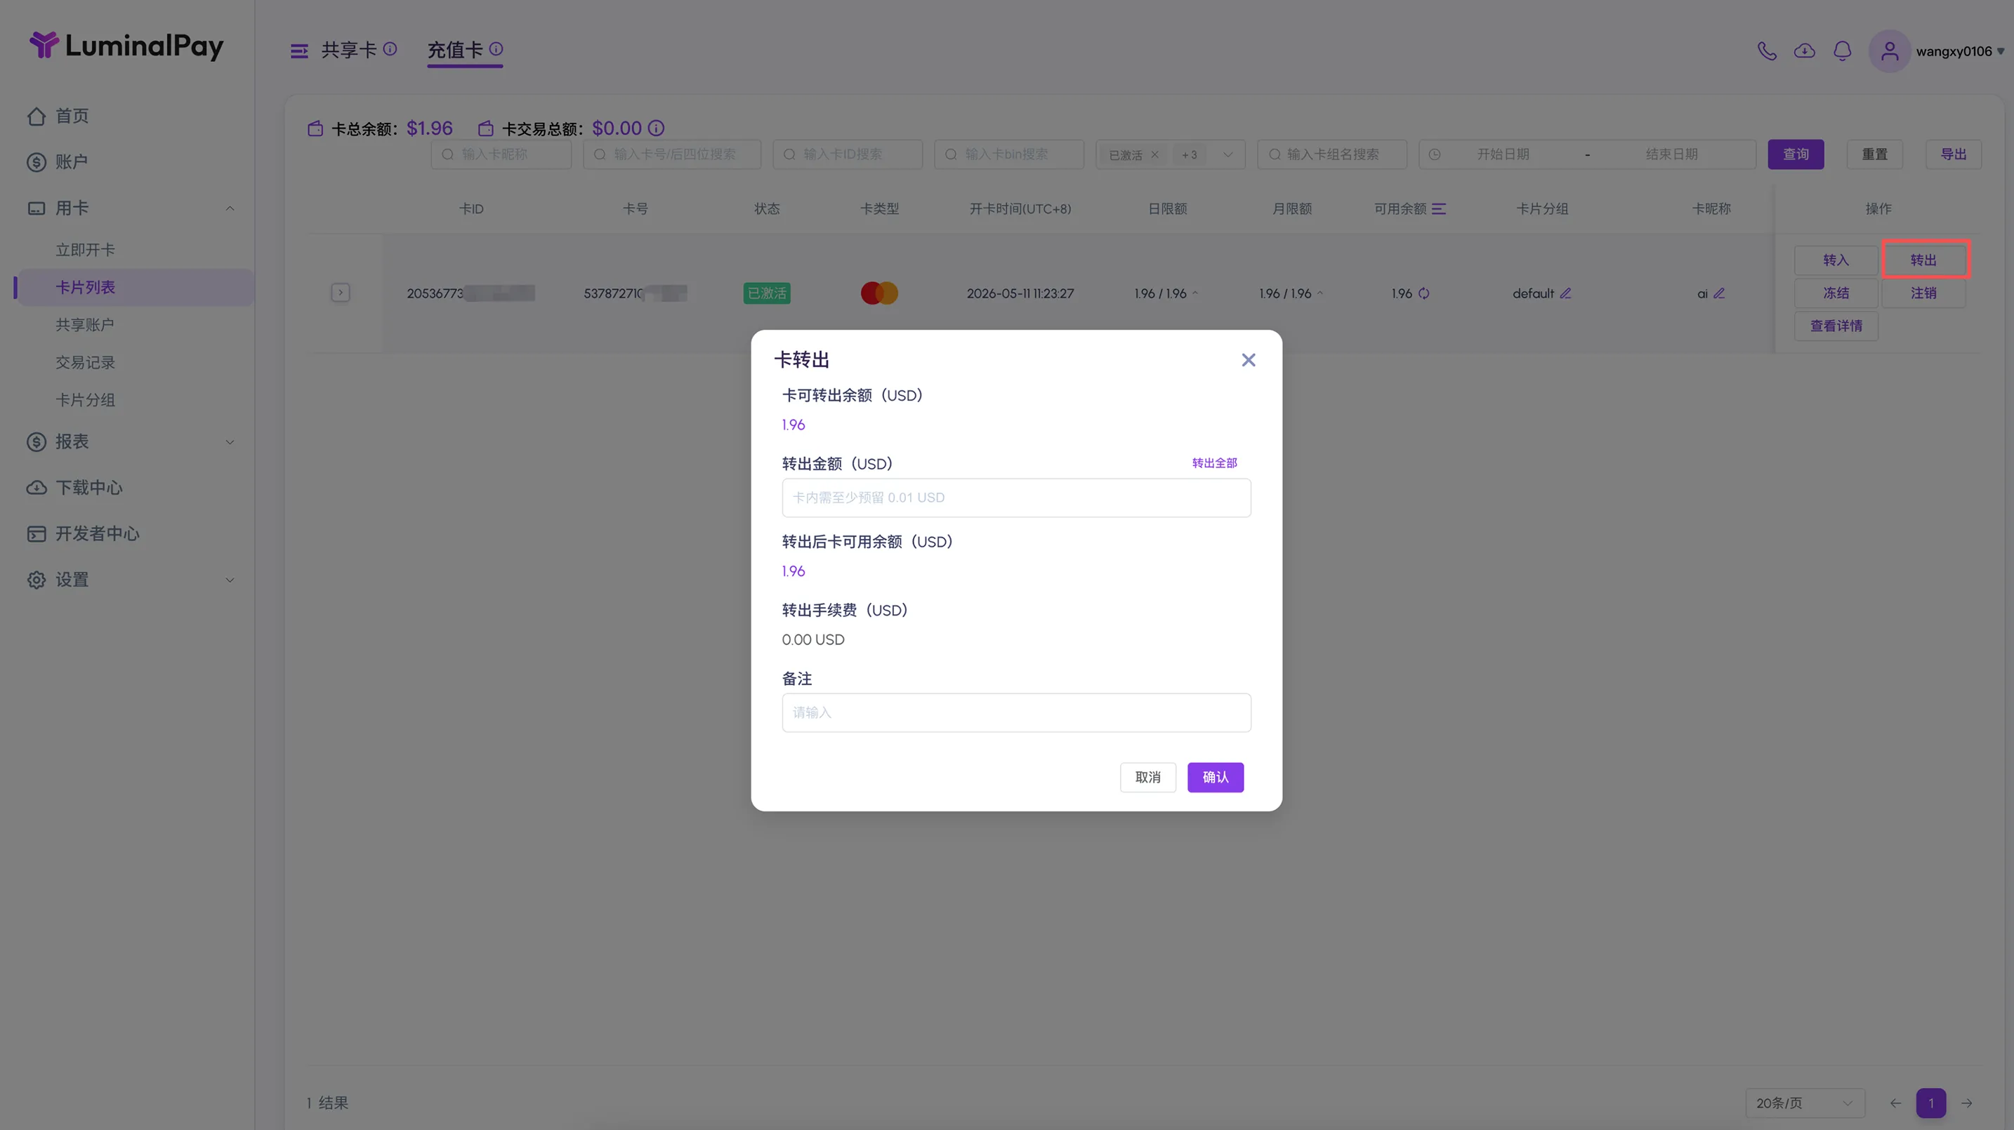Click 转入 action button
This screenshot has height=1130, width=2014.
1835,261
